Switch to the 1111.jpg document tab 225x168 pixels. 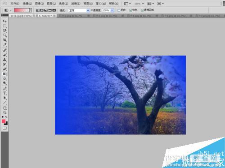coord(32,16)
